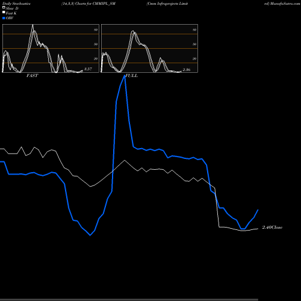Click the 'Slow D' legend label

click(x=12, y=8)
